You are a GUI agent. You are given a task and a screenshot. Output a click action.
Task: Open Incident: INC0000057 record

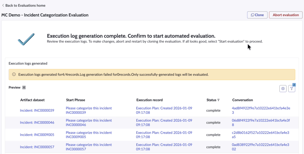(x=37, y=147)
